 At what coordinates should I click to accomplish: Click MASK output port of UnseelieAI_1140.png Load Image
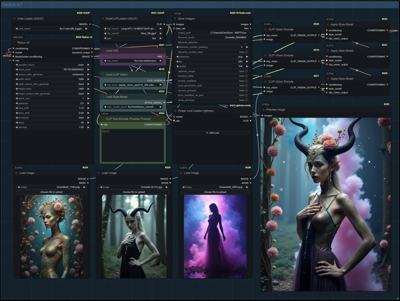pyautogui.click(x=88, y=183)
